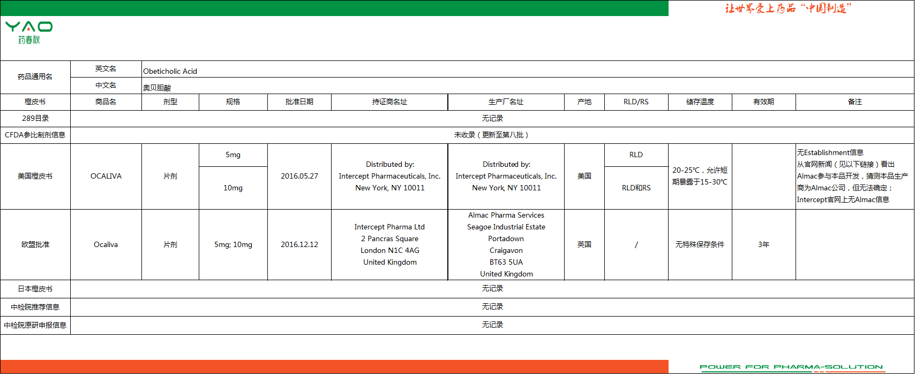Viewport: 915px width, 385px height.
Task: Select the 中检院推荐信息 row label
Action: tap(35, 307)
